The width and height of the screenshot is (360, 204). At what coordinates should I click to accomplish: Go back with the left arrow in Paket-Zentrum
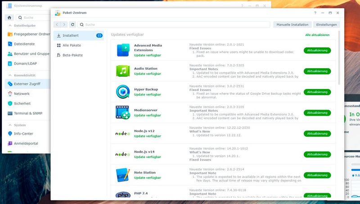57,25
